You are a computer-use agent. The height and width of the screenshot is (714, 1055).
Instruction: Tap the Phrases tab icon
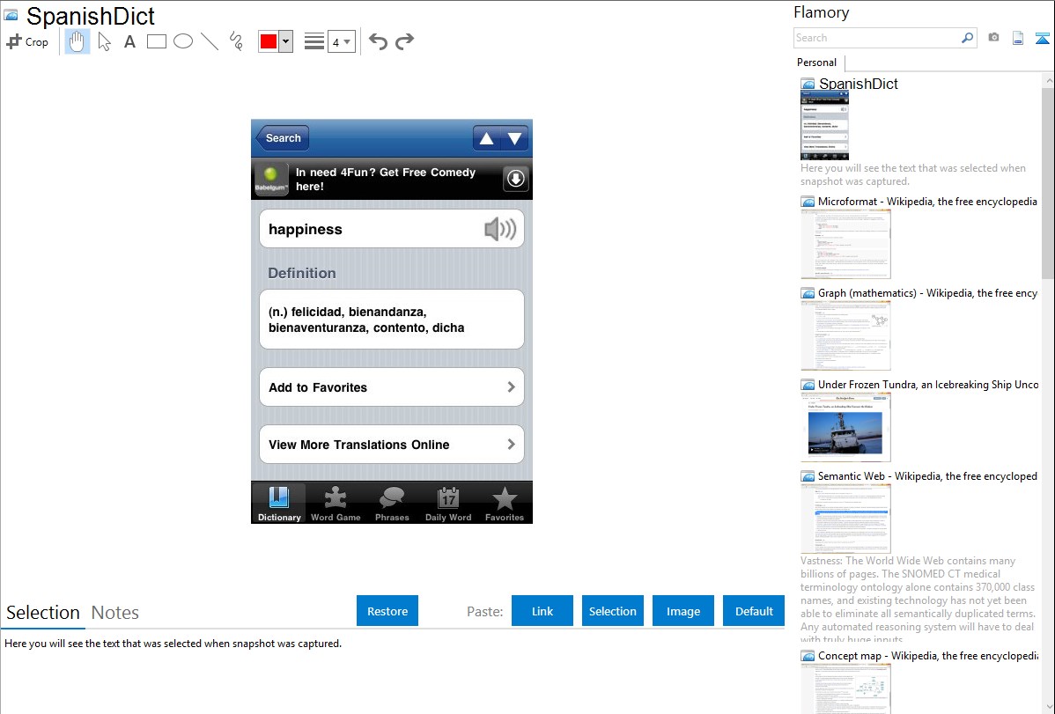(x=392, y=503)
